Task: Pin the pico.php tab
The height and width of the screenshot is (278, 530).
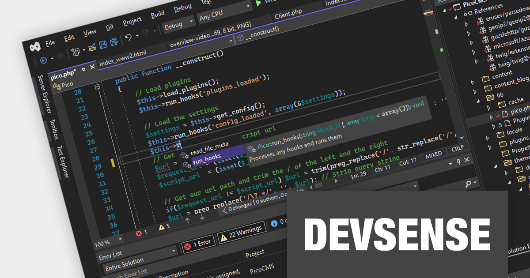Action: (83, 69)
